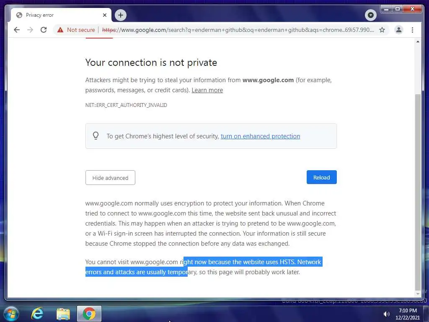This screenshot has height=322, width=429.
Task: Maximize the Chrome window
Action: click(x=398, y=9)
